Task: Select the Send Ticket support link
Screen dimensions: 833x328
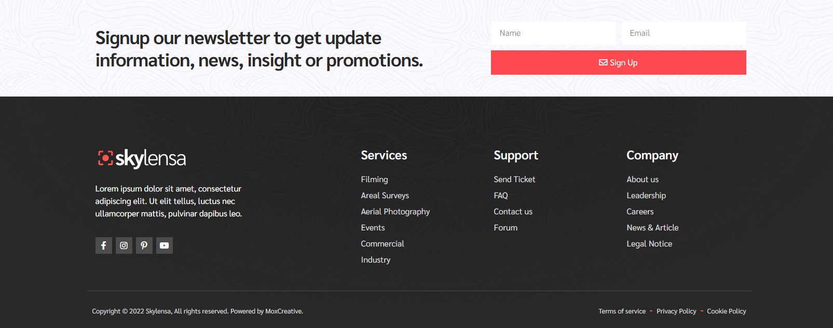Action: pyautogui.click(x=514, y=180)
